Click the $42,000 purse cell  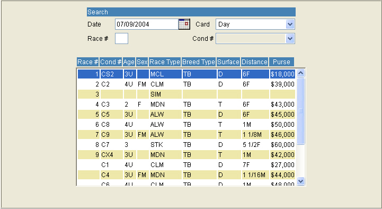[x=282, y=154]
